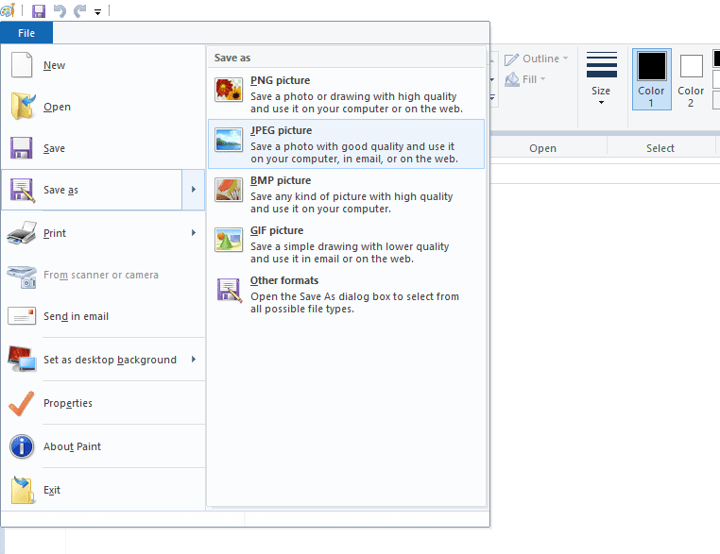Image resolution: width=720 pixels, height=554 pixels.
Task: Click the Open label below ribbon
Action: [x=542, y=148]
